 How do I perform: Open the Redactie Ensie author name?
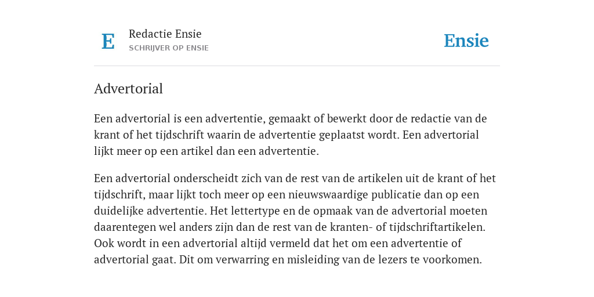165,34
